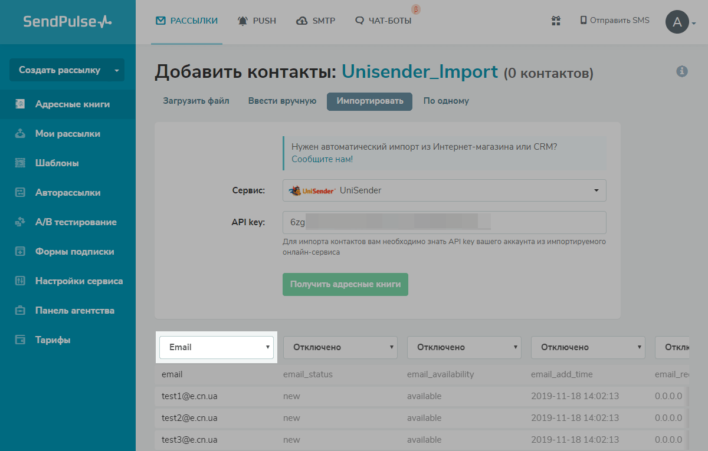The width and height of the screenshot is (708, 451).
Task: Open the SMTP top menu
Action: 316,21
